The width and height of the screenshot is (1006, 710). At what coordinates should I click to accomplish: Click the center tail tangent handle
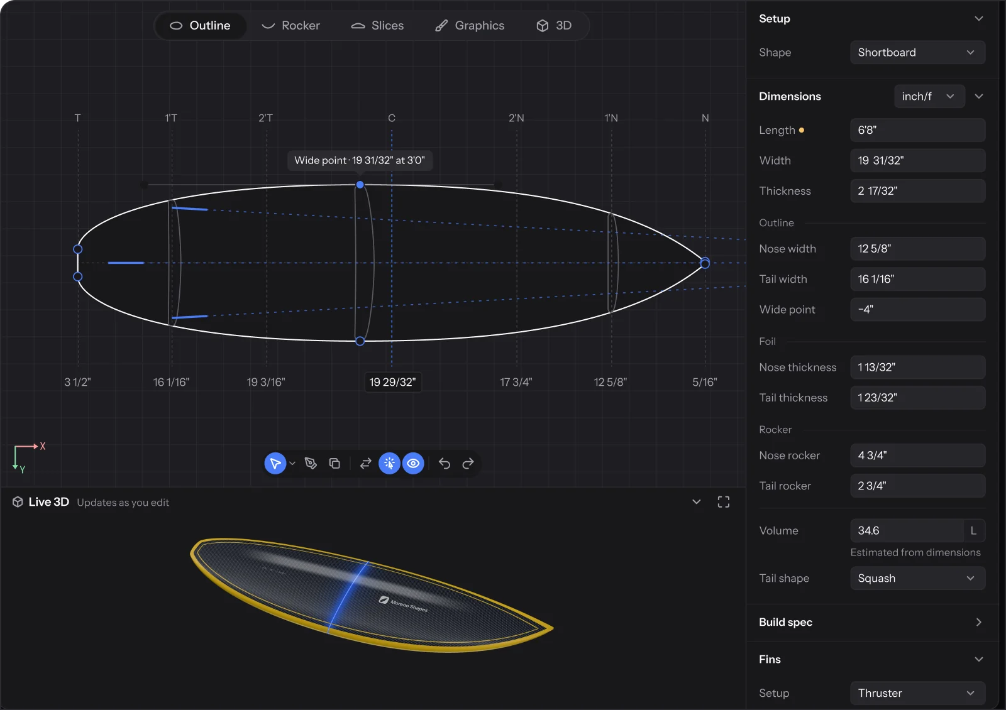pos(126,263)
